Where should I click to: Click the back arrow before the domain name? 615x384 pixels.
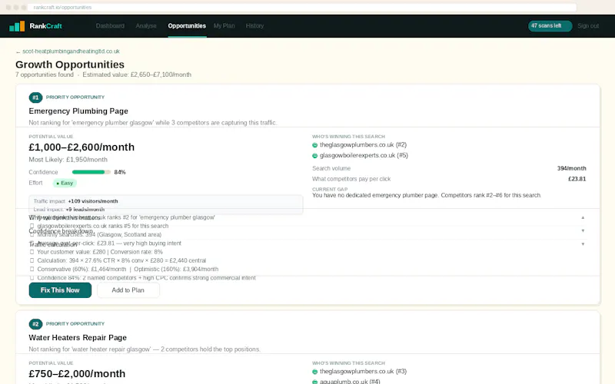(x=18, y=51)
